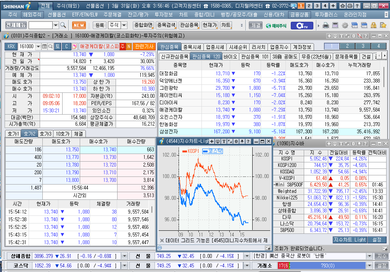Image resolution: width=390 pixels, height=272 pixels.
Task: Click the menu search input field
Action: click(x=40, y=25)
